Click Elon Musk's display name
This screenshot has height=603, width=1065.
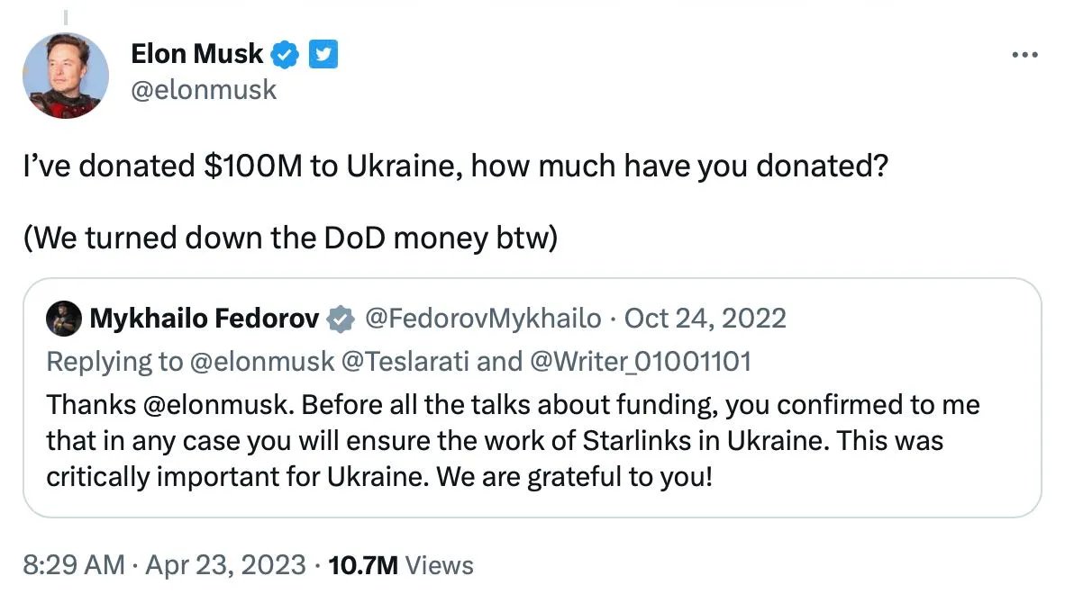[x=197, y=53]
